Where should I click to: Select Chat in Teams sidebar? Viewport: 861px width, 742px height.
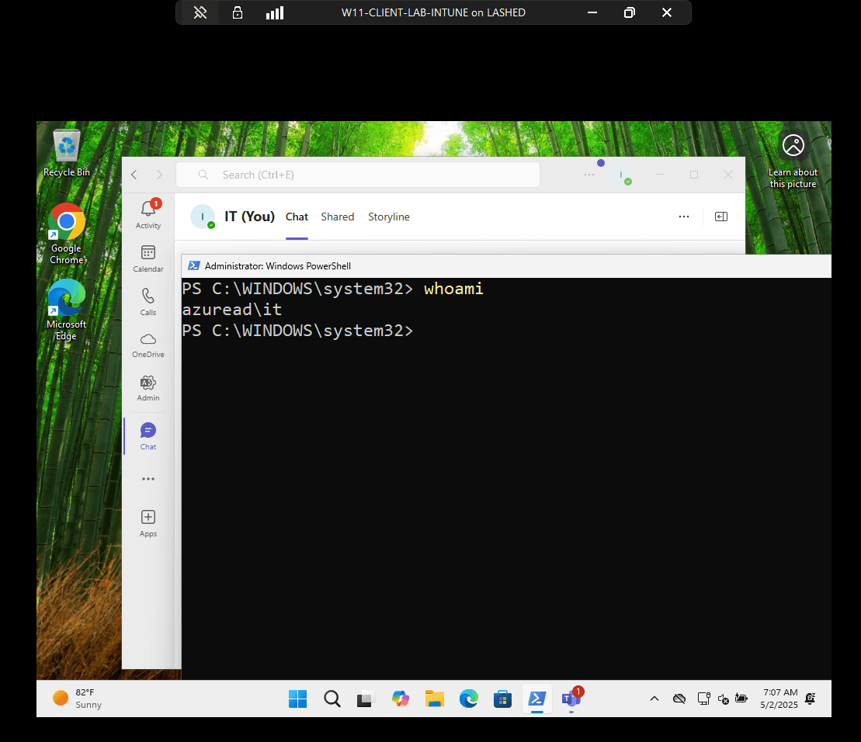pyautogui.click(x=148, y=435)
